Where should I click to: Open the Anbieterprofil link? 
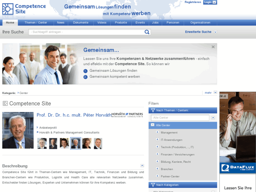coord(48,128)
